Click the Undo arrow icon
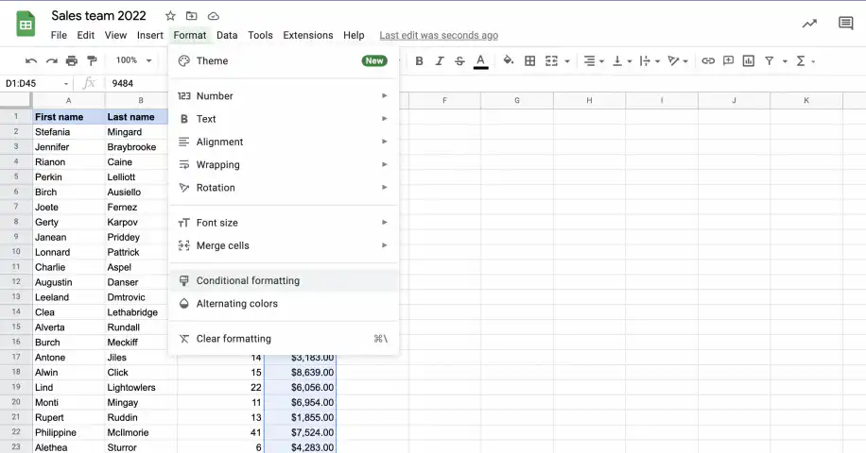The height and width of the screenshot is (453, 866). 31,60
